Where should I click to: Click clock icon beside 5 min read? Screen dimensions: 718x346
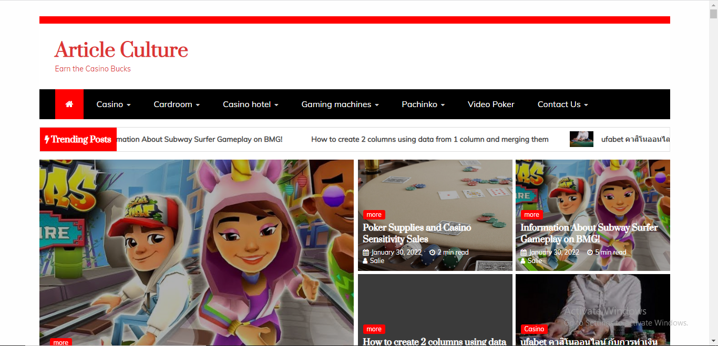click(590, 253)
